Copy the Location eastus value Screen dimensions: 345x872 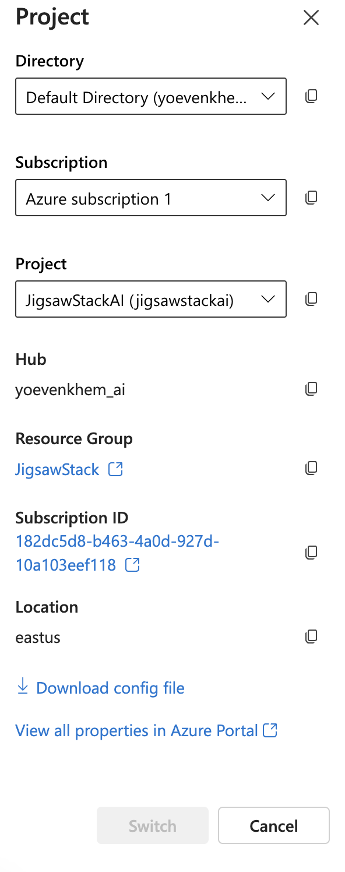(312, 636)
